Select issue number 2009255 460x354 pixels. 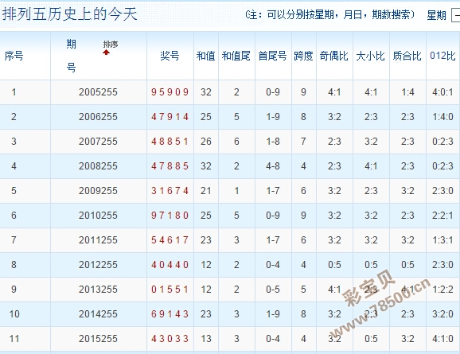coord(98,191)
